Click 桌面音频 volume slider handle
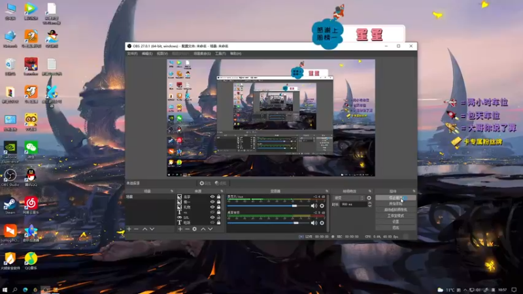 (x=296, y=223)
